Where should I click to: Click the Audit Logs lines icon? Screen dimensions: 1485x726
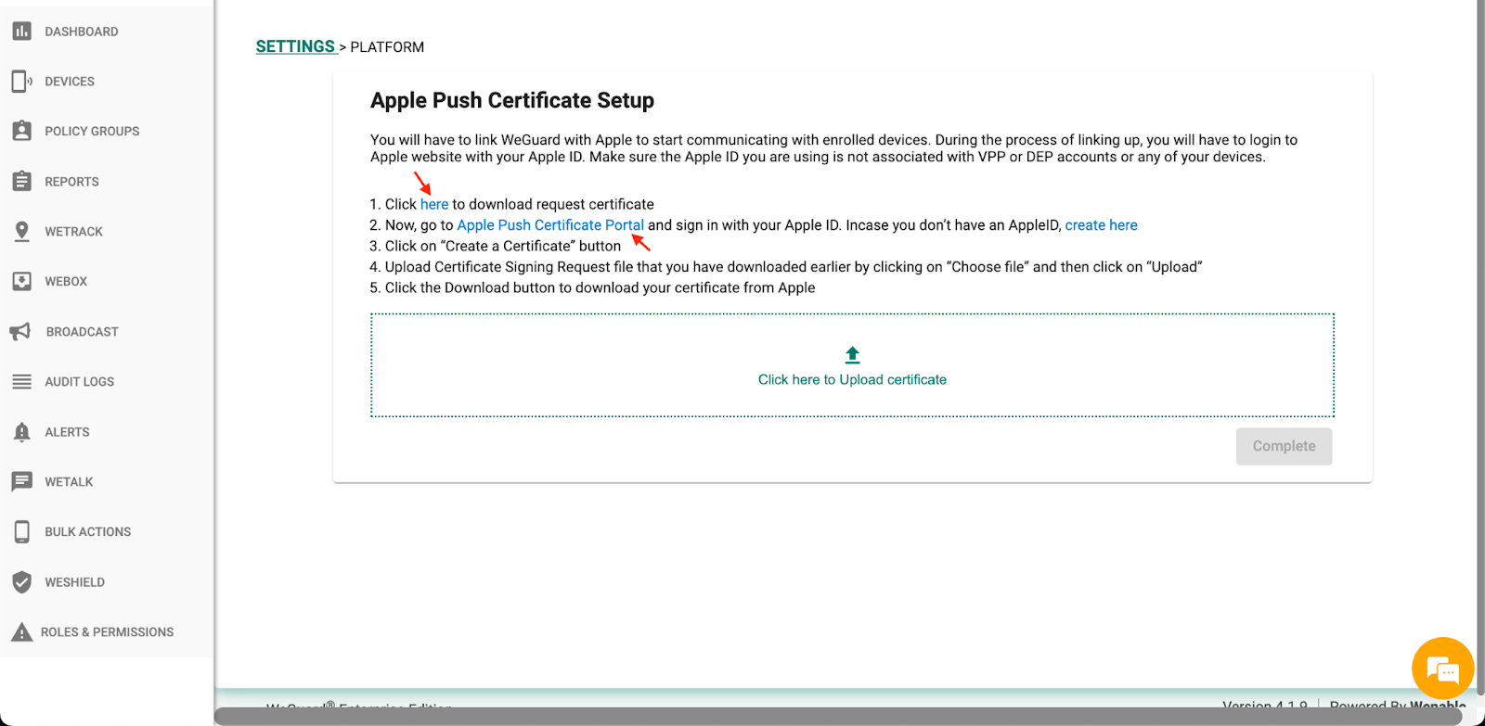pyautogui.click(x=22, y=381)
